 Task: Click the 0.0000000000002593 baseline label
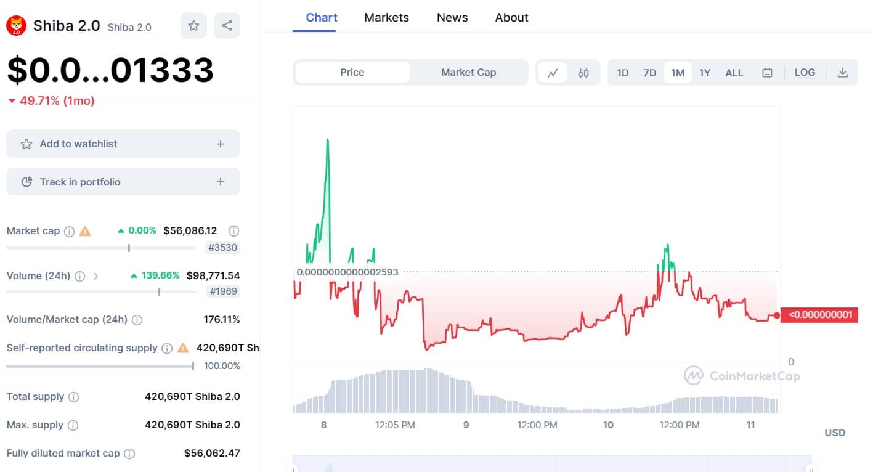(347, 272)
